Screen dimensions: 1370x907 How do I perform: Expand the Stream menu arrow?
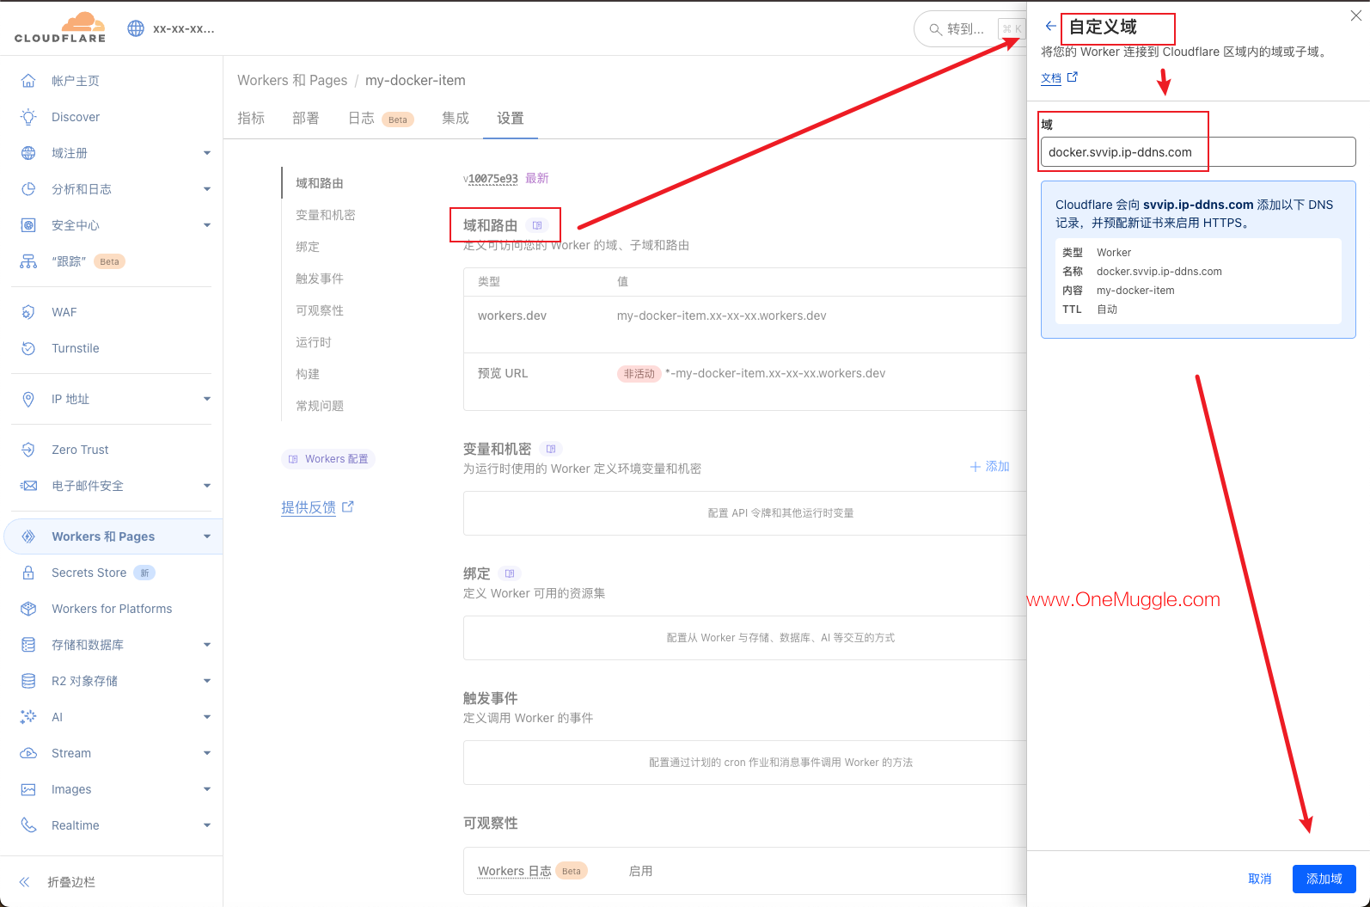(x=207, y=753)
